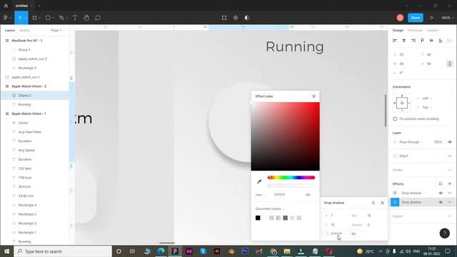Select the Ellipse shape tool
Image resolution: width=457 pixels, height=257 pixels.
(x=48, y=18)
